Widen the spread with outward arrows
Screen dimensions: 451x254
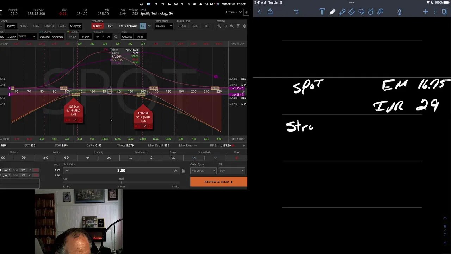(x=67, y=158)
